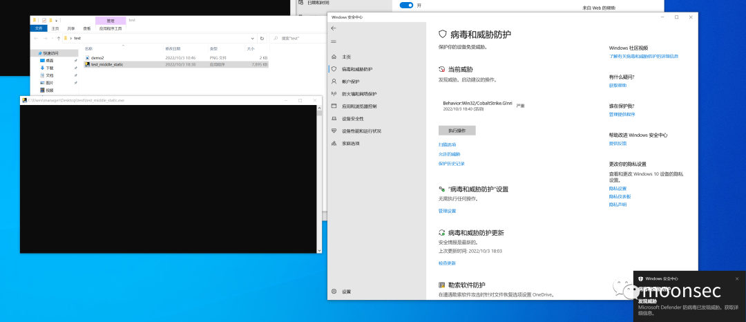Sort by 名称 column header
Viewport: 746px width, 322px height.
pyautogui.click(x=123, y=48)
